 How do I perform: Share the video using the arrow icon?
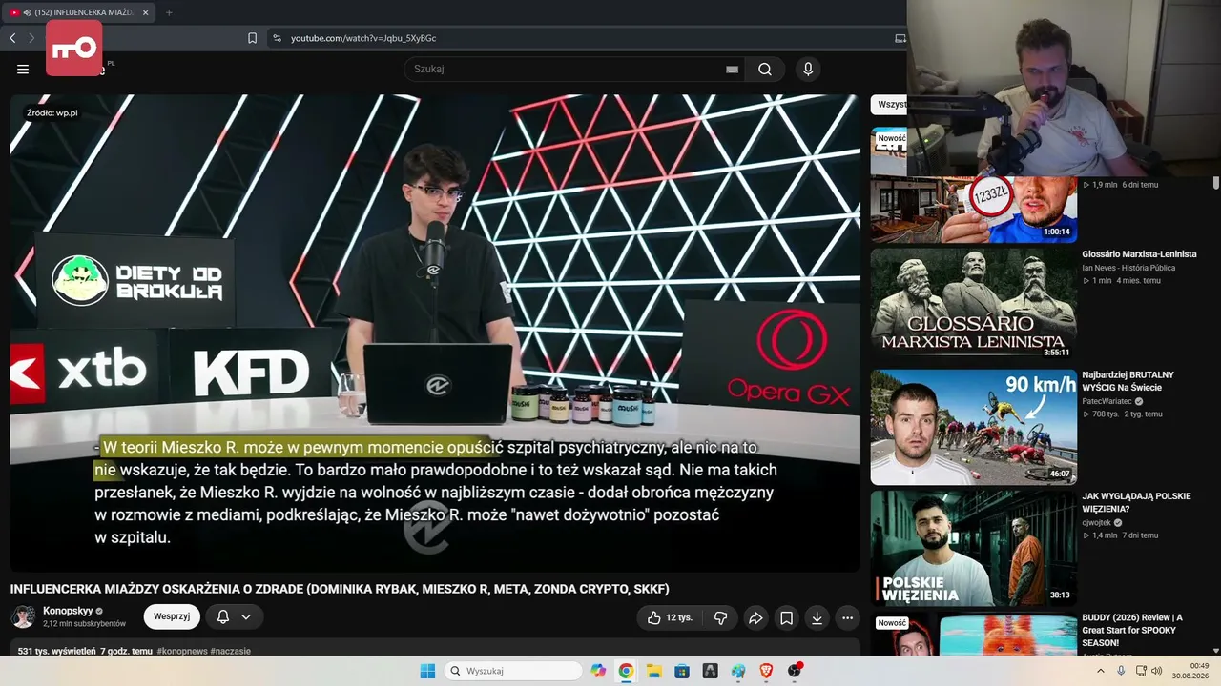(755, 617)
